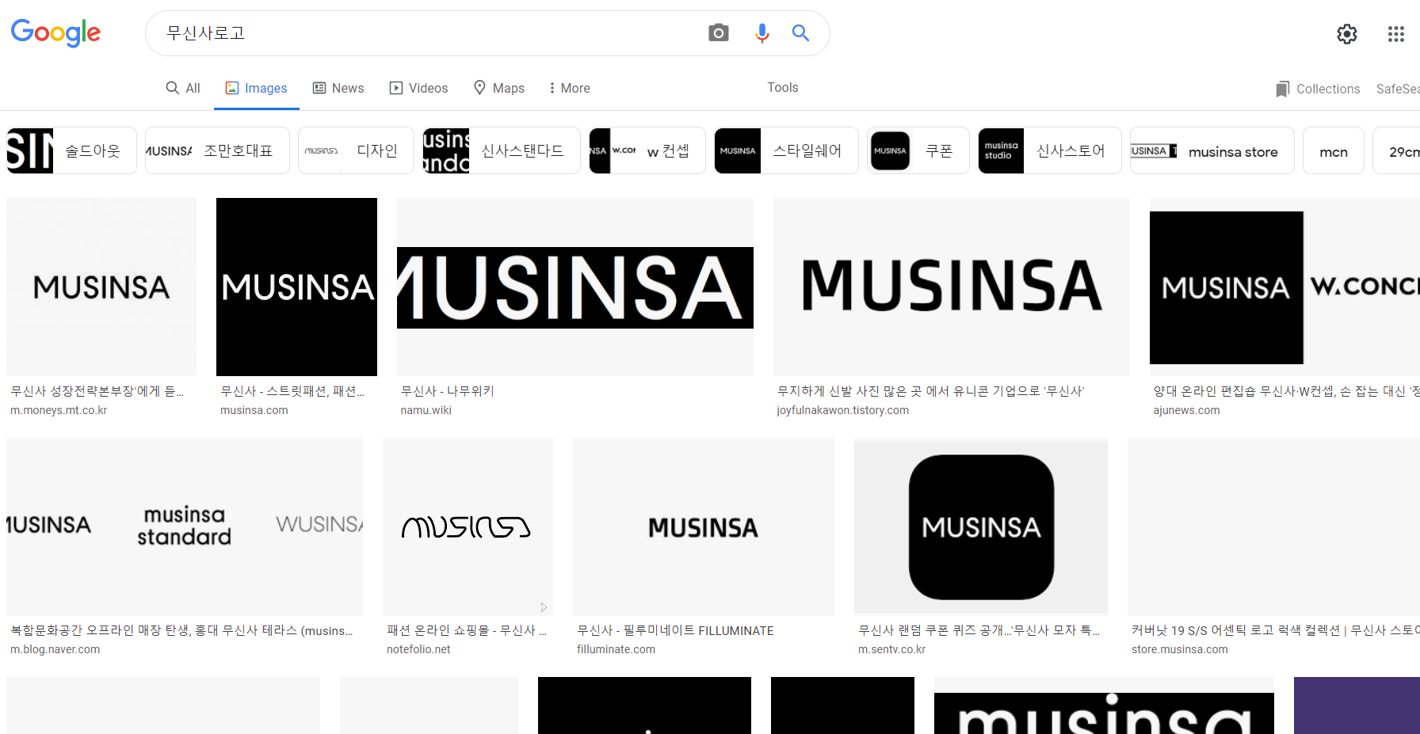The height and width of the screenshot is (734, 1420).
Task: Select the 신사스탠다드 filter chip
Action: point(501,150)
